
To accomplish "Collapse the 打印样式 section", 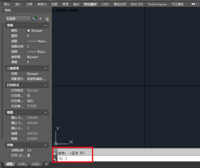I will [46, 85].
